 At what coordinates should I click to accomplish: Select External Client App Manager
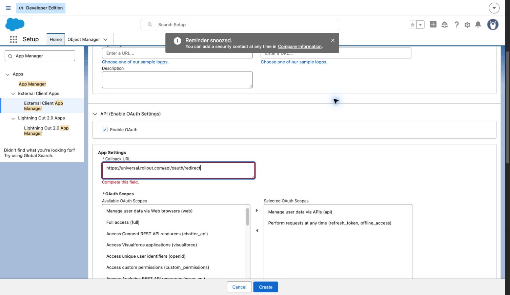[x=43, y=106]
